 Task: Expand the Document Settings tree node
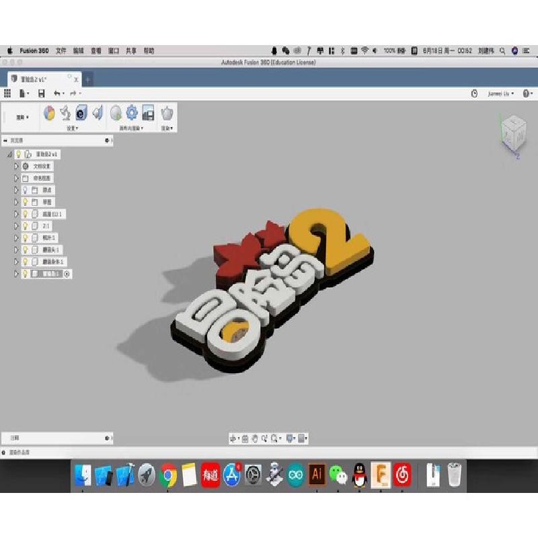click(x=16, y=166)
